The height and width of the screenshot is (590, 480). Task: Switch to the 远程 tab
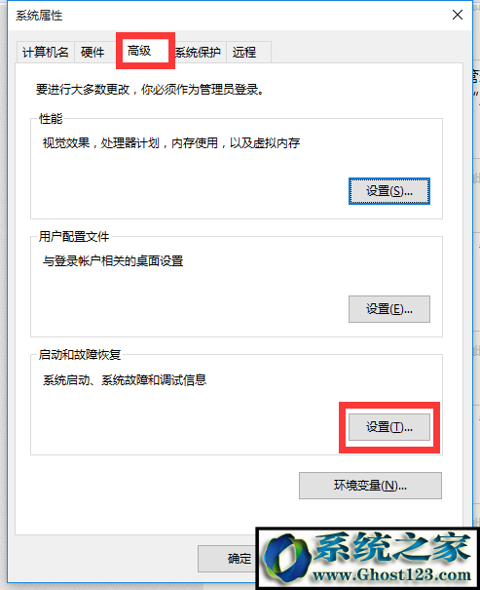click(x=244, y=52)
